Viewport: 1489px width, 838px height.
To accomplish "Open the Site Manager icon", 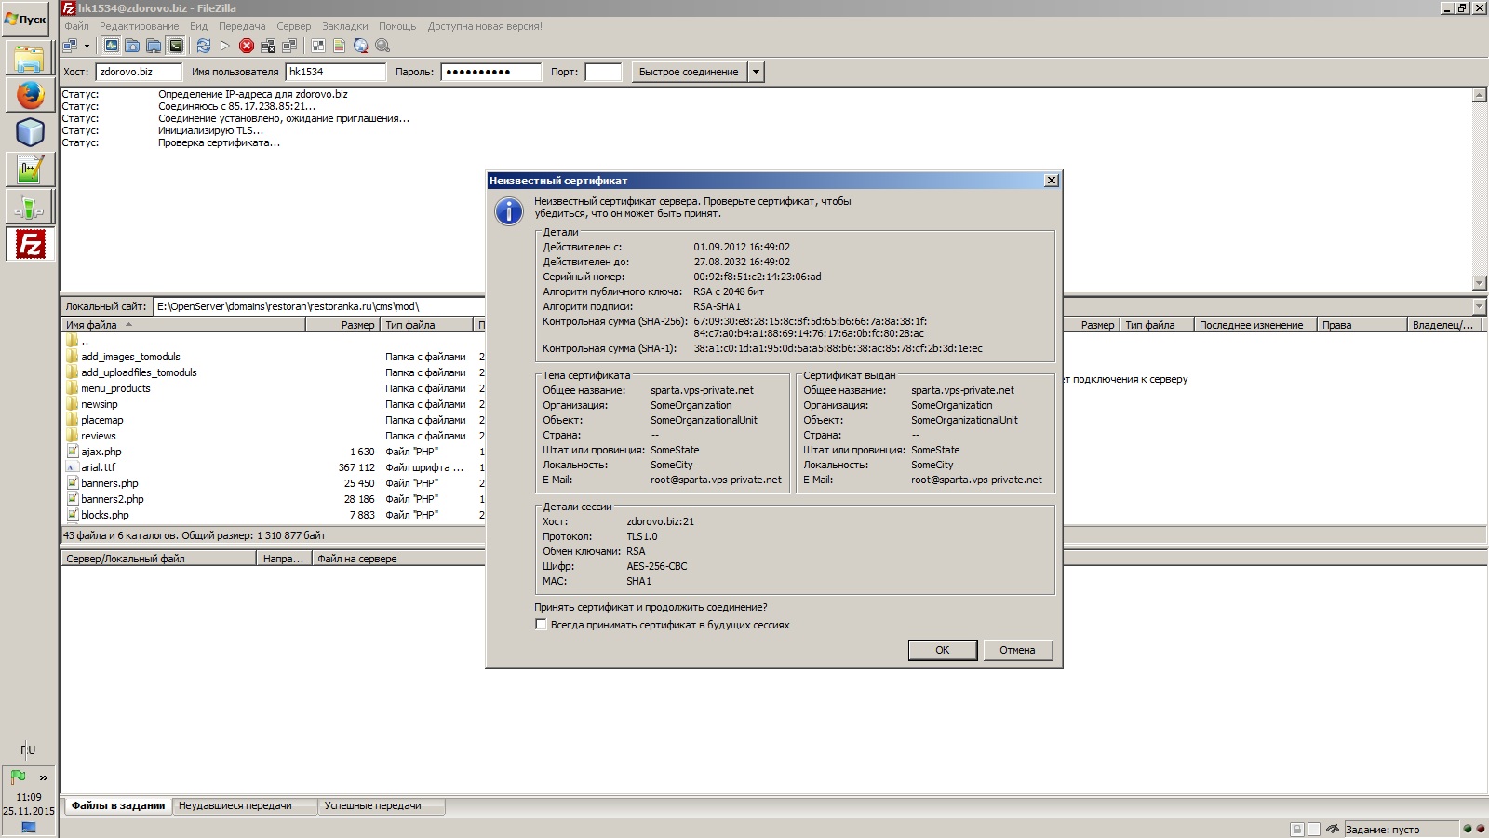I will [71, 46].
